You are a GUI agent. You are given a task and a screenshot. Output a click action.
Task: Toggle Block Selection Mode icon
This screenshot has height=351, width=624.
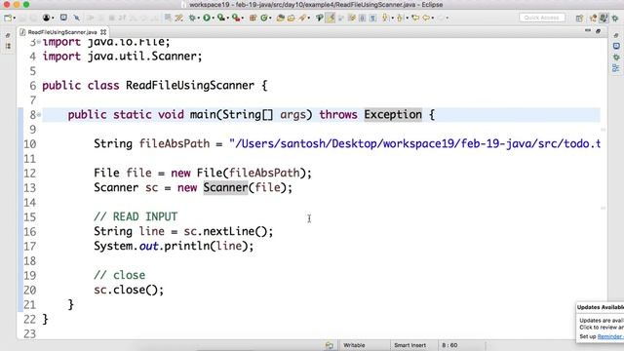362,18
